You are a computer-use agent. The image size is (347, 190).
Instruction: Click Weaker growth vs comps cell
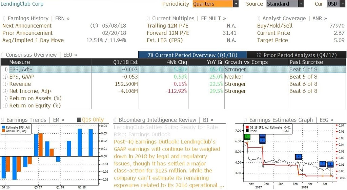coord(234,77)
